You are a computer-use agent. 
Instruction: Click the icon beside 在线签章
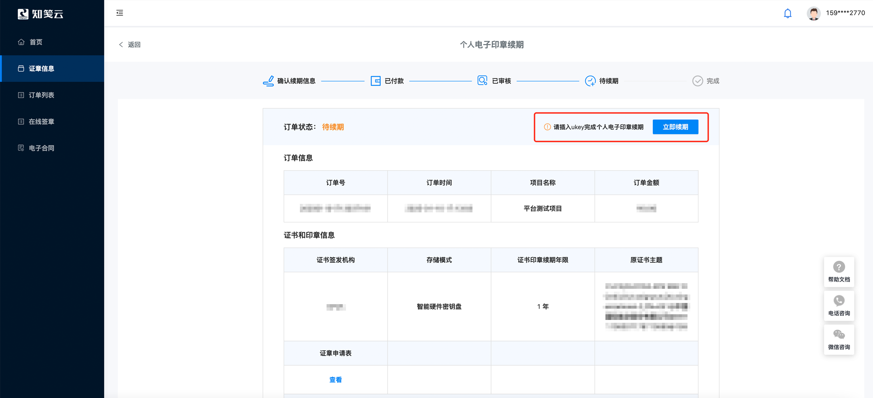[21, 121]
